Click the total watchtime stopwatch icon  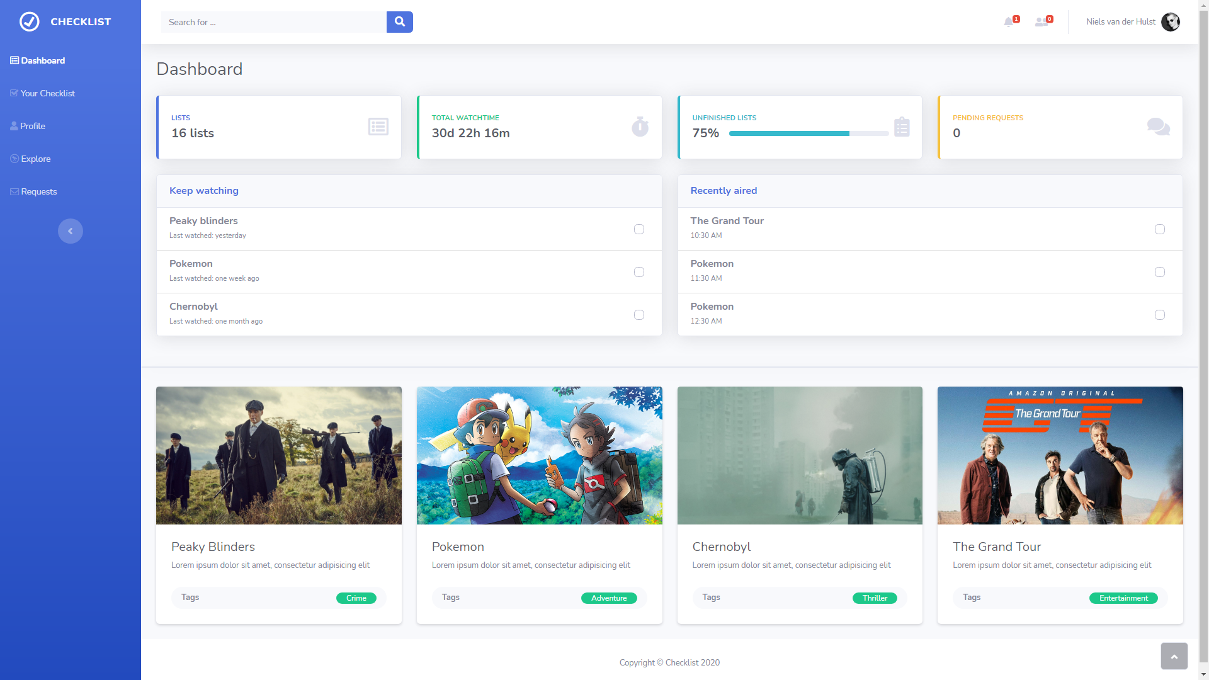[640, 127]
